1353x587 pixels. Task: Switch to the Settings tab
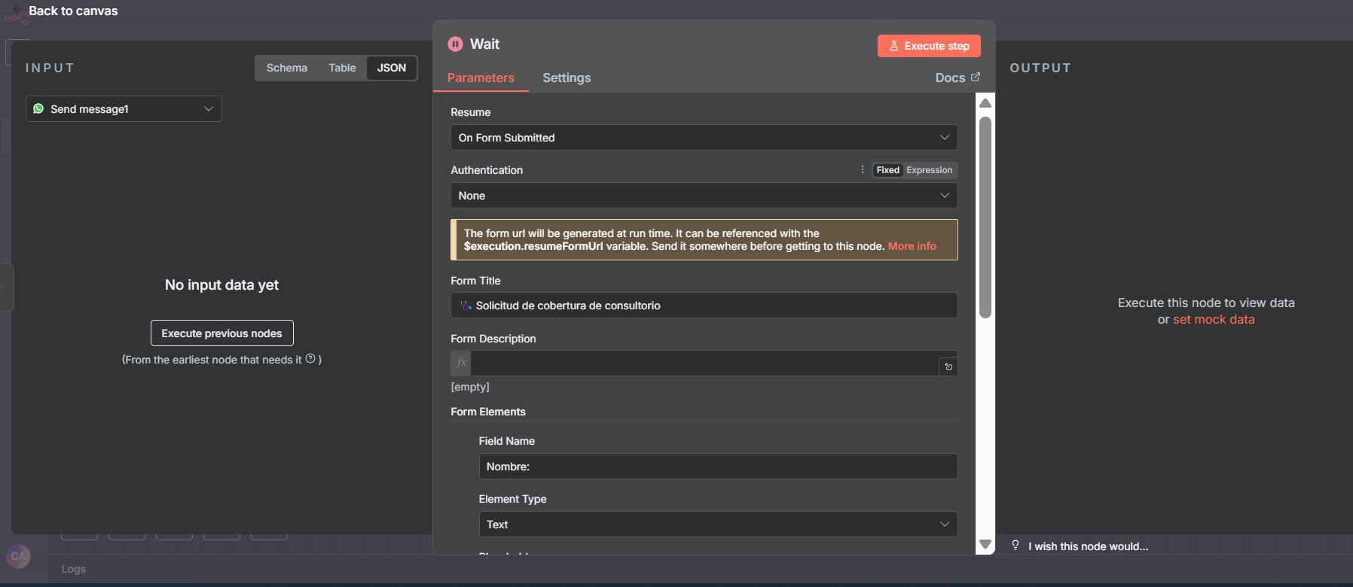point(566,78)
